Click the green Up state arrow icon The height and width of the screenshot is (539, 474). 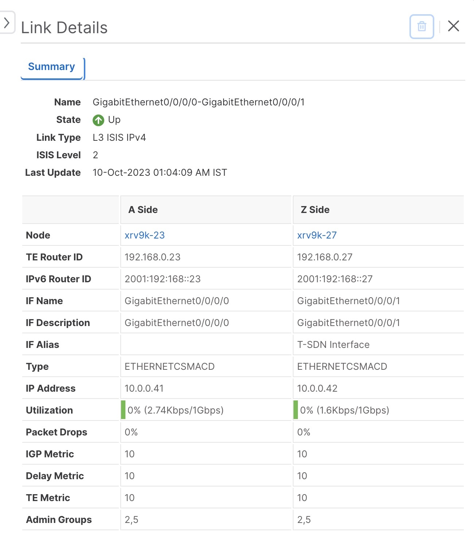coord(98,120)
